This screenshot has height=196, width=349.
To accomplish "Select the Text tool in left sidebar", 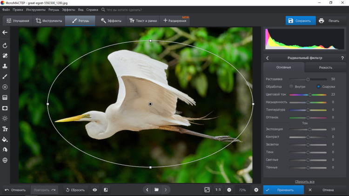I will (x=5, y=129).
